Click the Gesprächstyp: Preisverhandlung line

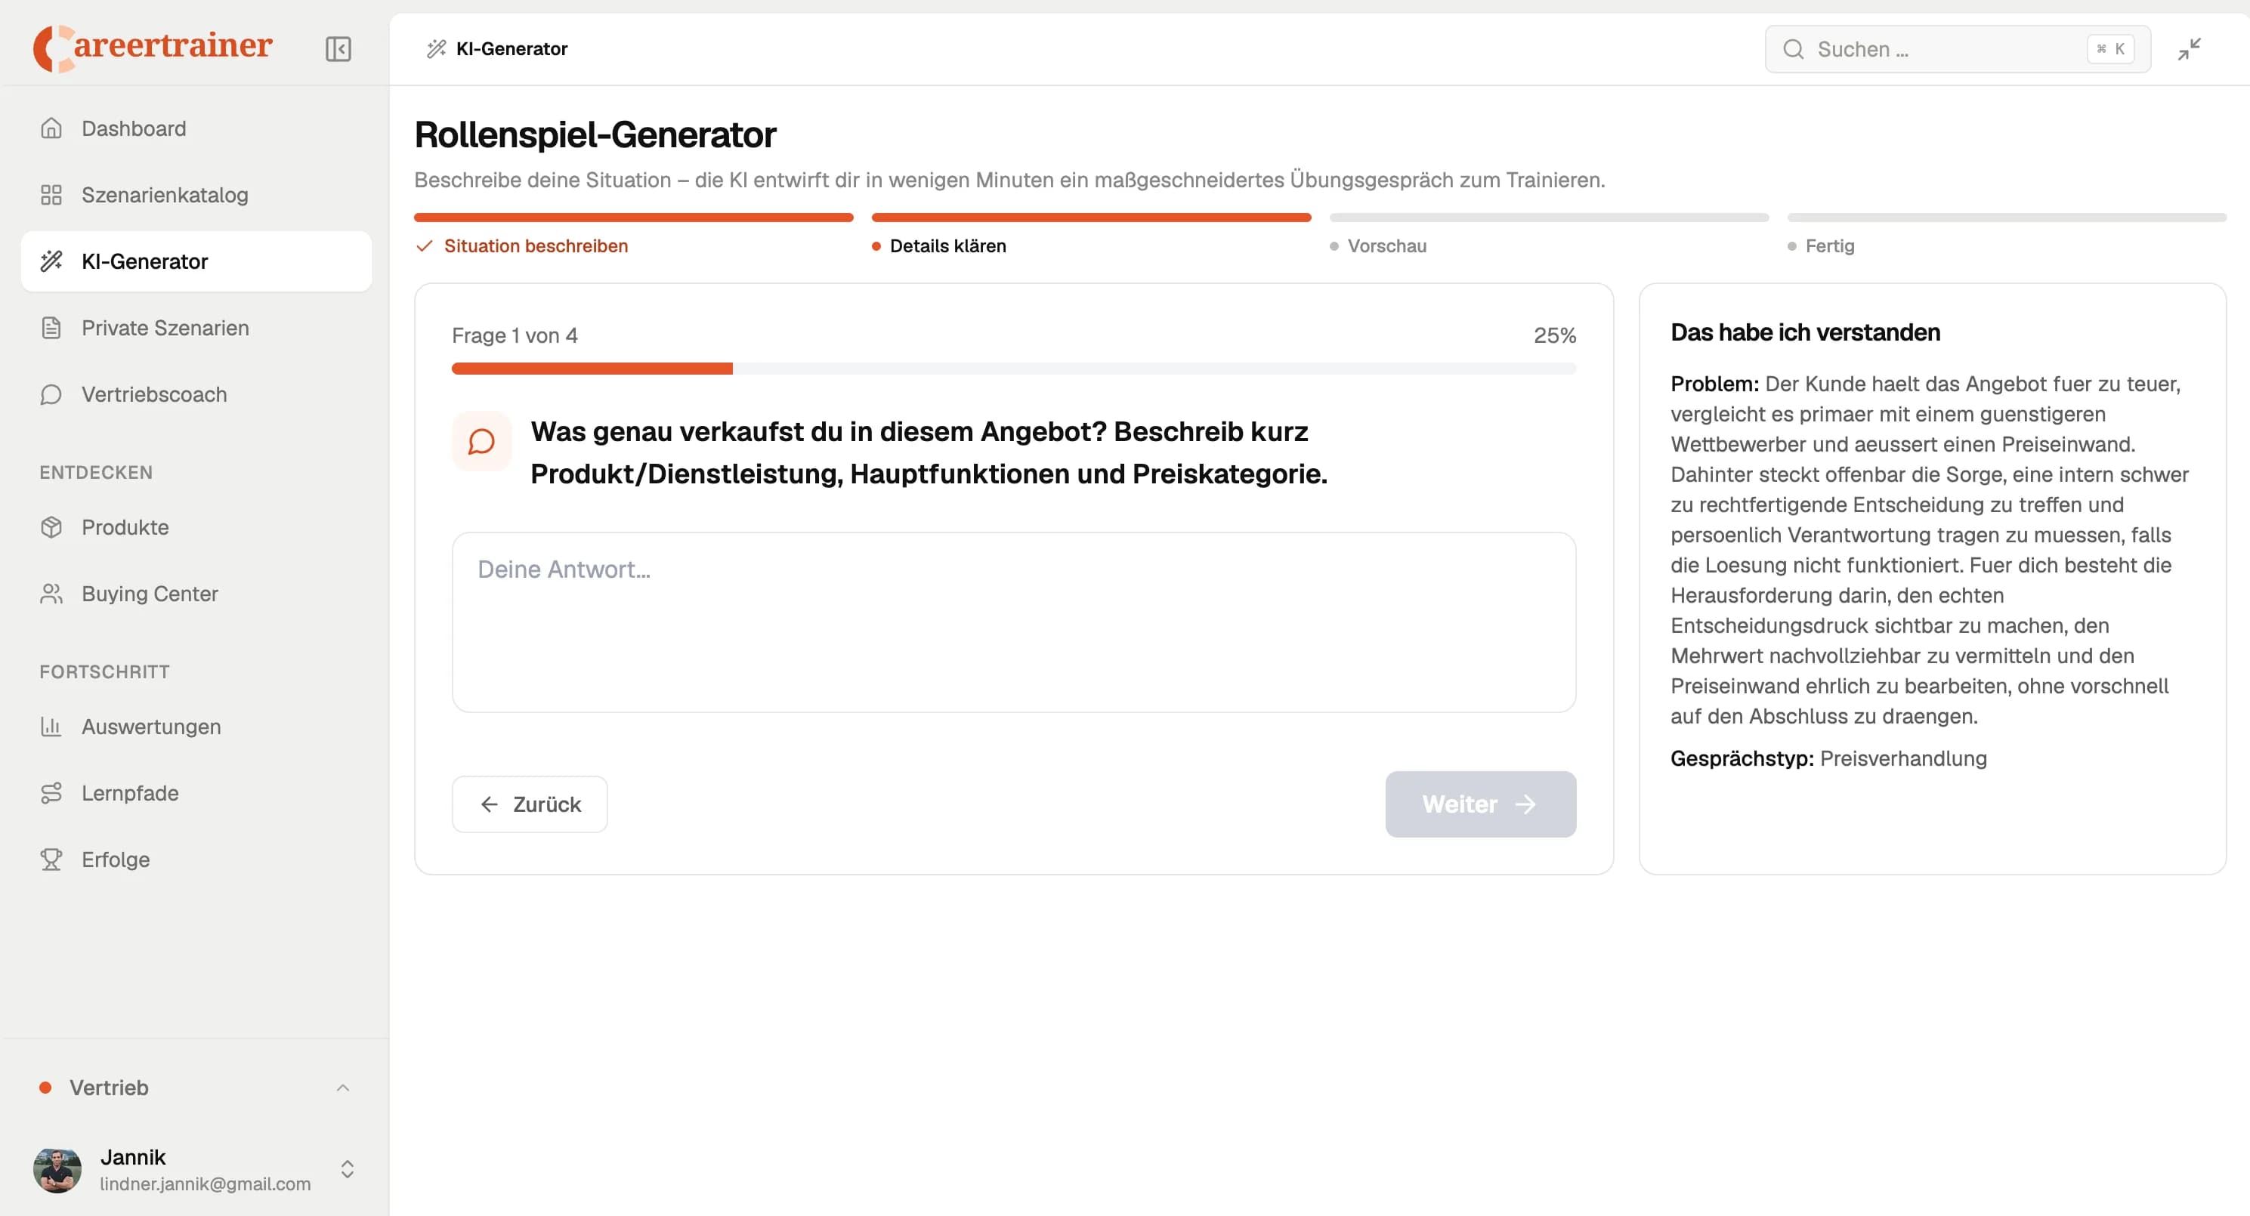click(1828, 758)
